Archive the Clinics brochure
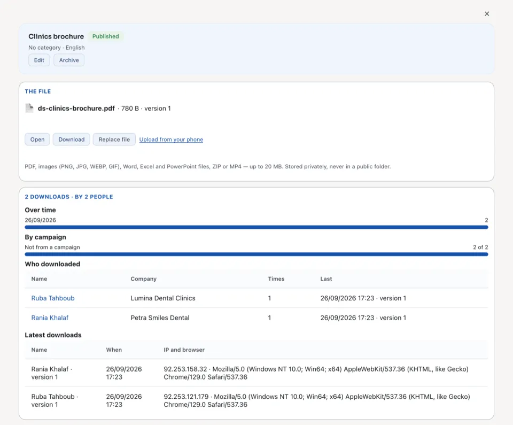The height and width of the screenshot is (425, 513). coord(69,60)
